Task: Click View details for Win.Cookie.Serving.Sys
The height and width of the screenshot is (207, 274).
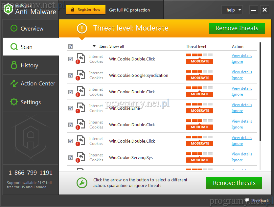Action: pyautogui.click(x=241, y=154)
